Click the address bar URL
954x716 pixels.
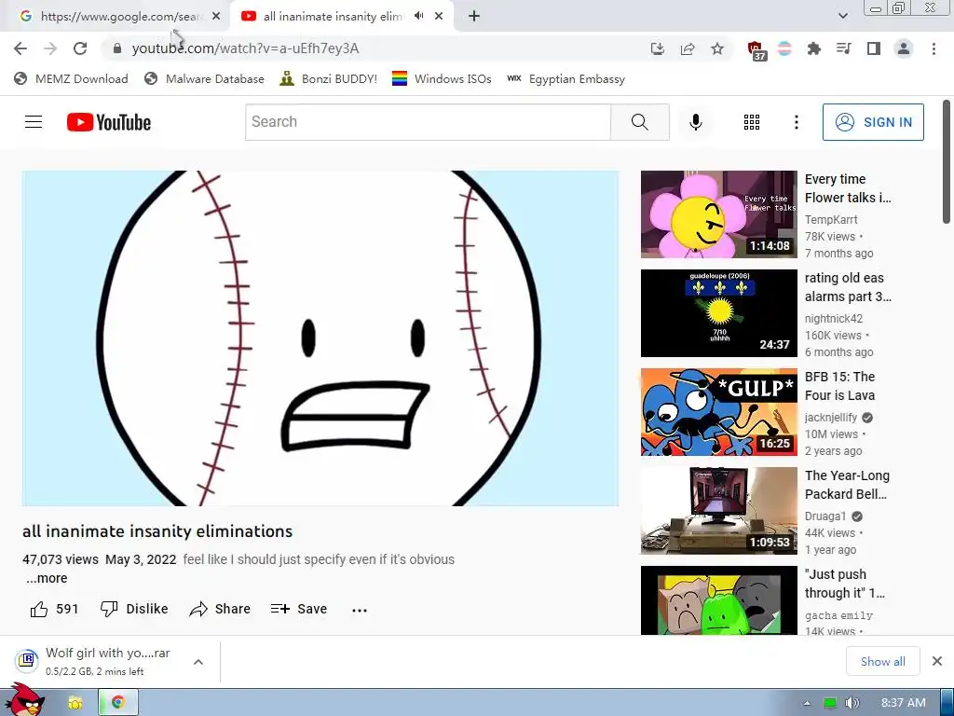pos(245,48)
